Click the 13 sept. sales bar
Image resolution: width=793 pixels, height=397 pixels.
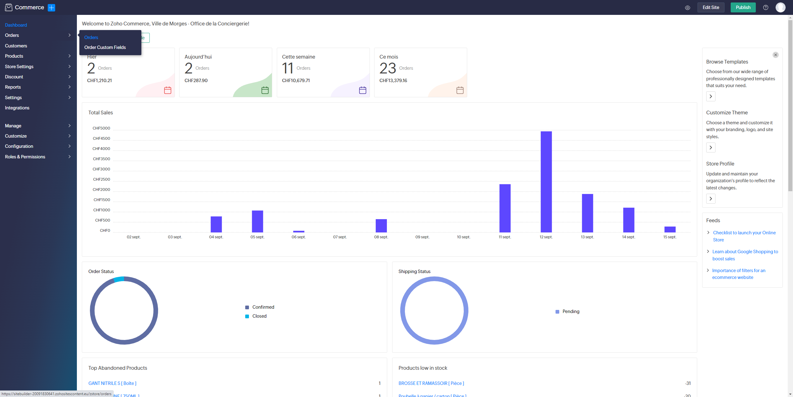(x=587, y=213)
